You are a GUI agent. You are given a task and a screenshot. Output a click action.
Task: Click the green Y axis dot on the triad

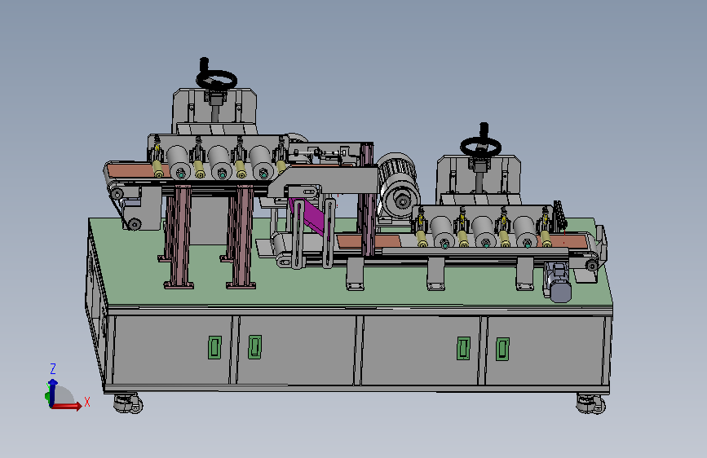click(46, 396)
